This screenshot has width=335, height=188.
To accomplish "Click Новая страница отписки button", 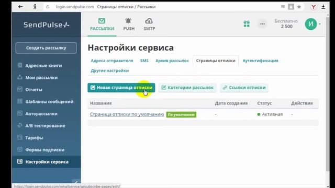I will (121, 88).
